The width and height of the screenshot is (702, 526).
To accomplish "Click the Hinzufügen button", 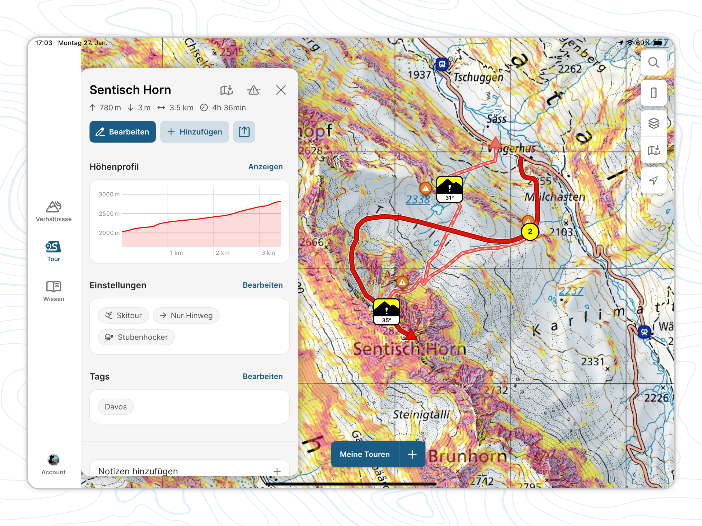I will [x=194, y=132].
